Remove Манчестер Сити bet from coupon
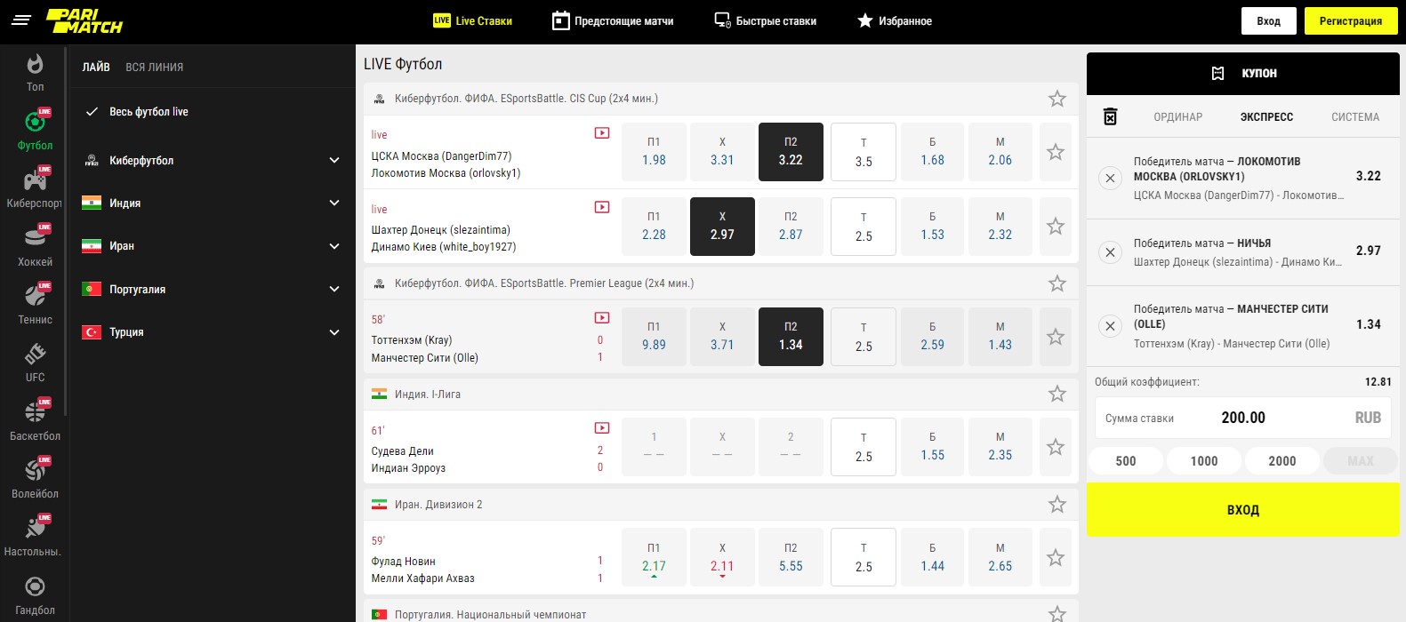 coord(1110,326)
